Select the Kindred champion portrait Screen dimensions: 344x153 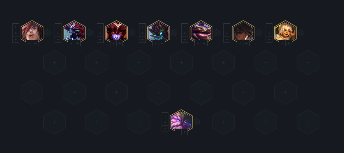[159, 32]
